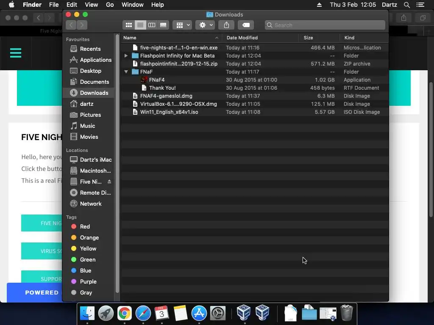Select flashpointinfinit...2019-12-15.zip file
The image size is (434, 325).
[x=254, y=64]
